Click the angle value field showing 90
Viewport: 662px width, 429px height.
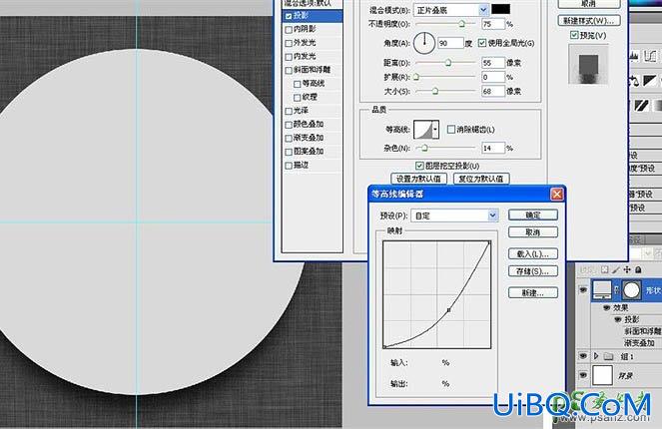[x=450, y=43]
